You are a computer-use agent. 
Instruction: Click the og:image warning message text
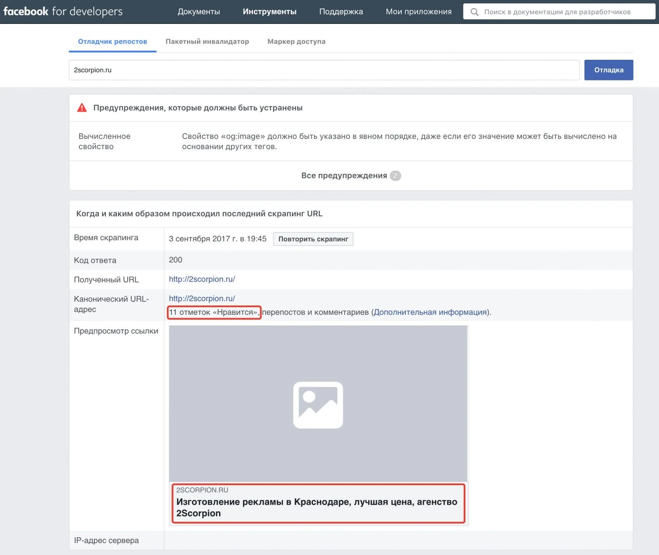tap(399, 141)
